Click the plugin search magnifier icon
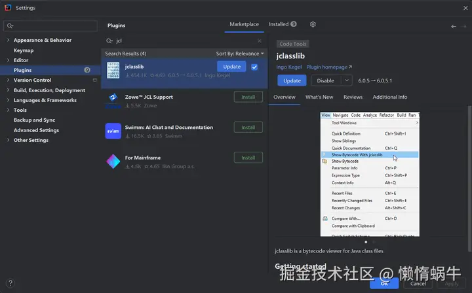Viewport: 472px width, 293px height. (x=109, y=41)
